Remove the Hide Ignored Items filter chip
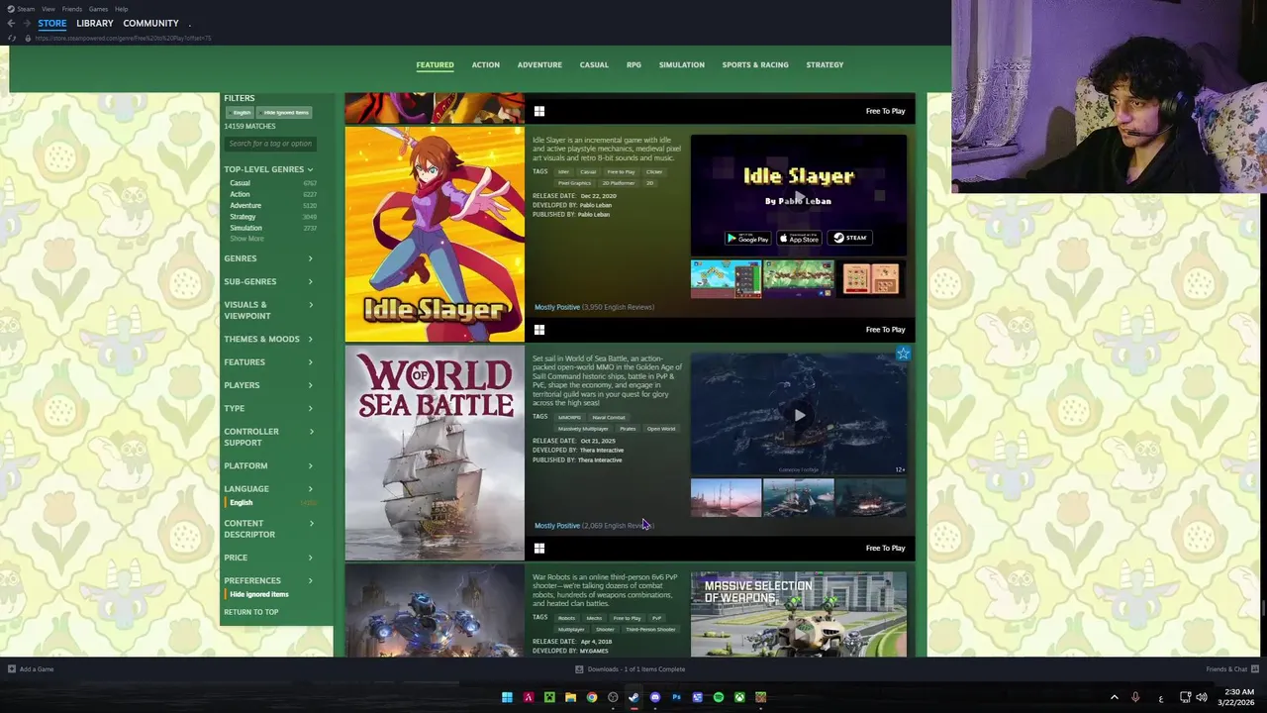 pos(286,113)
